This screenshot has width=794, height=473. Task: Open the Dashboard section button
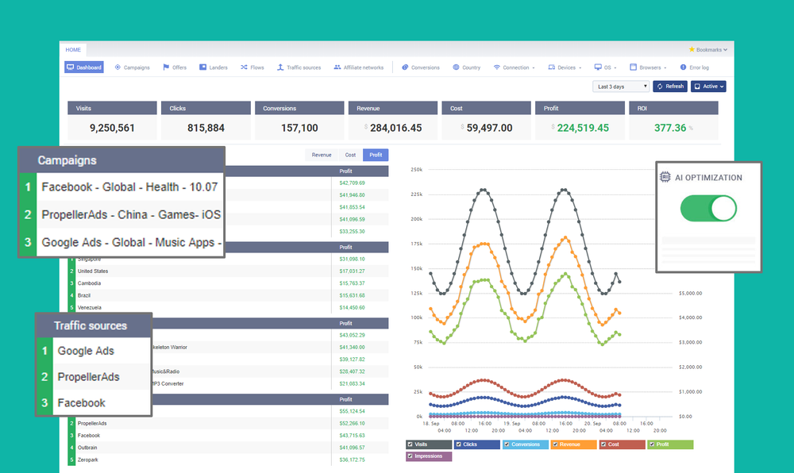click(x=84, y=67)
